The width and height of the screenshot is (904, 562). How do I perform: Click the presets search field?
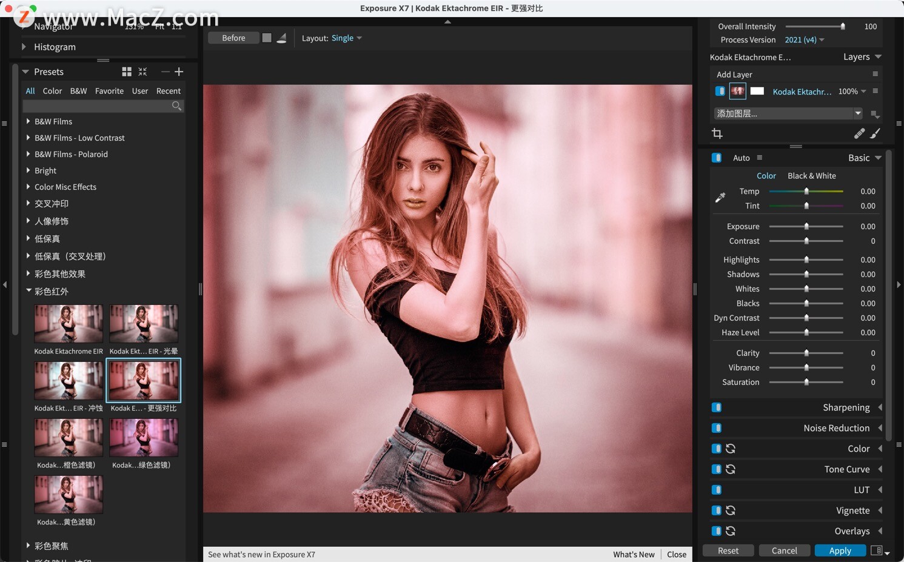[103, 106]
